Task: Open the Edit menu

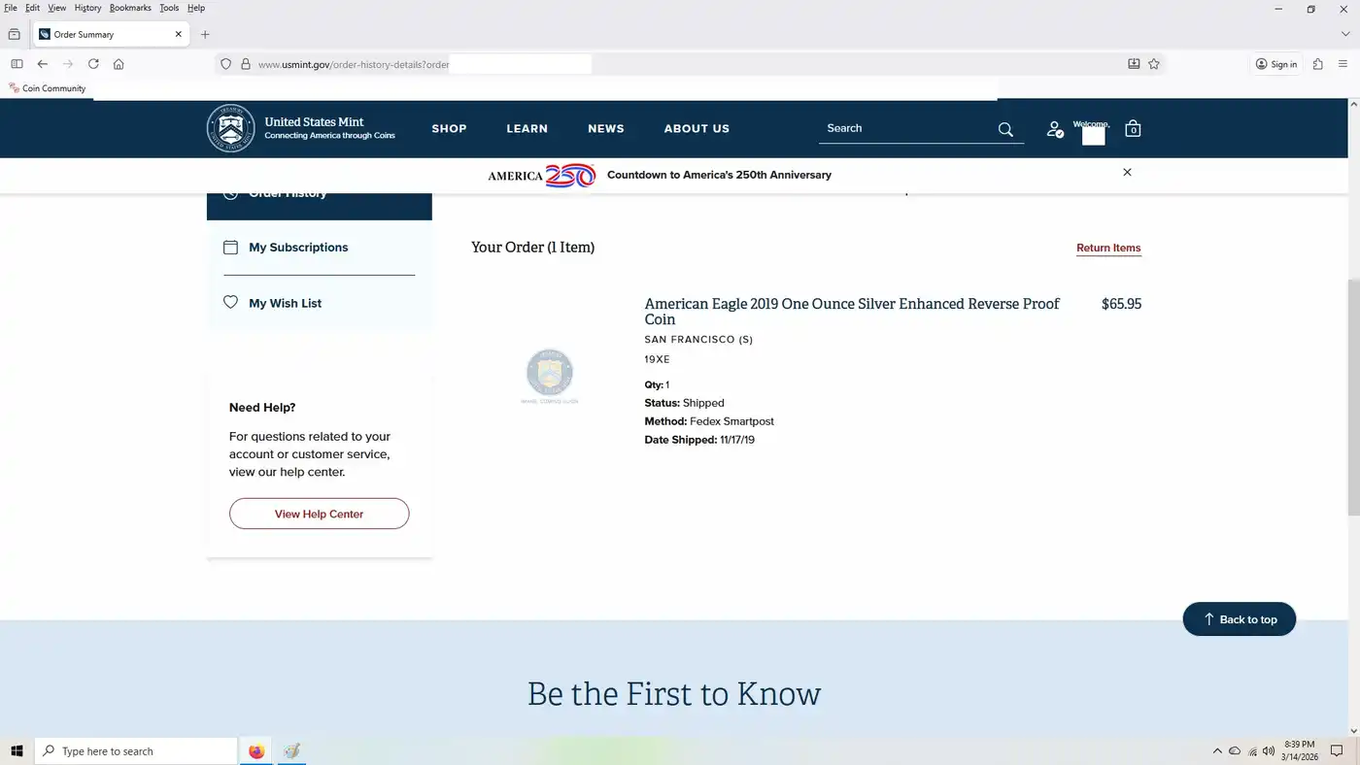Action: click(32, 8)
